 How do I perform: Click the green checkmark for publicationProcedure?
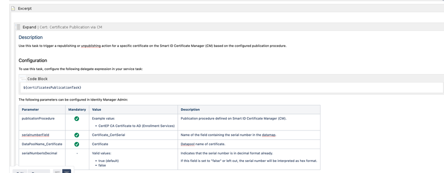tap(77, 119)
